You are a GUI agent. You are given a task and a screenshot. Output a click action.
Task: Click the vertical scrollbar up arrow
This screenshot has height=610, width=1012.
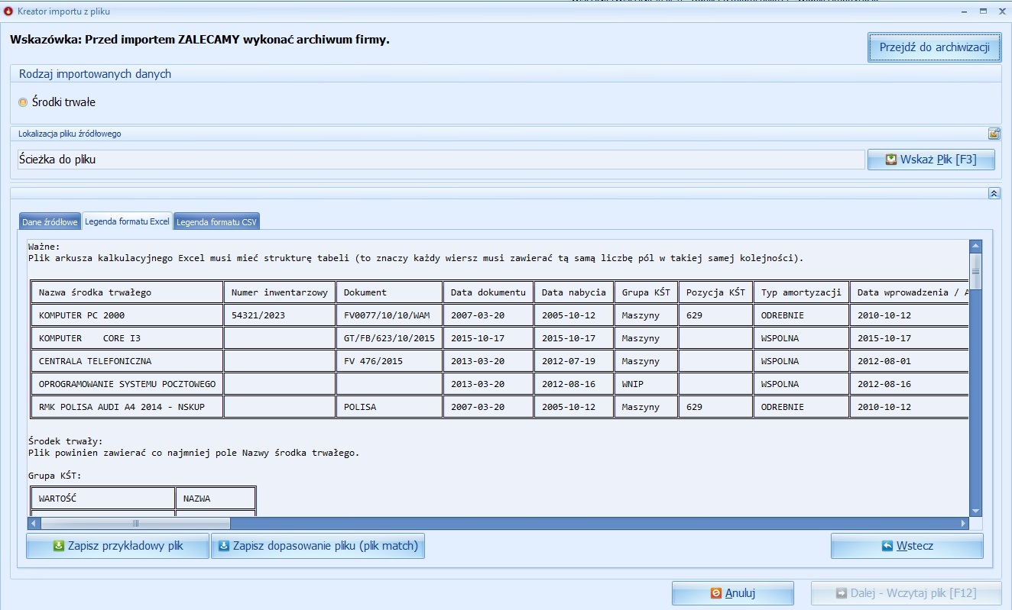click(x=975, y=246)
